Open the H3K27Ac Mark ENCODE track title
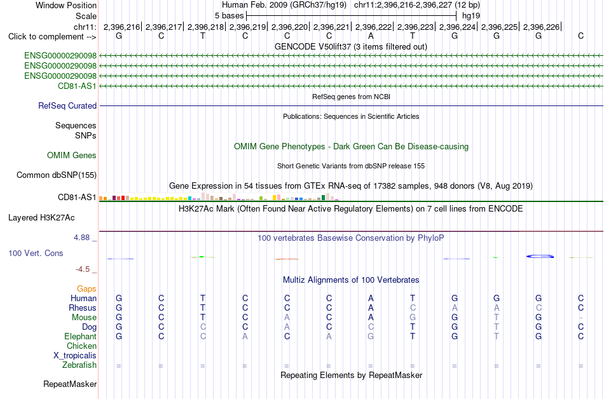The width and height of the screenshot is (604, 399). point(351,208)
